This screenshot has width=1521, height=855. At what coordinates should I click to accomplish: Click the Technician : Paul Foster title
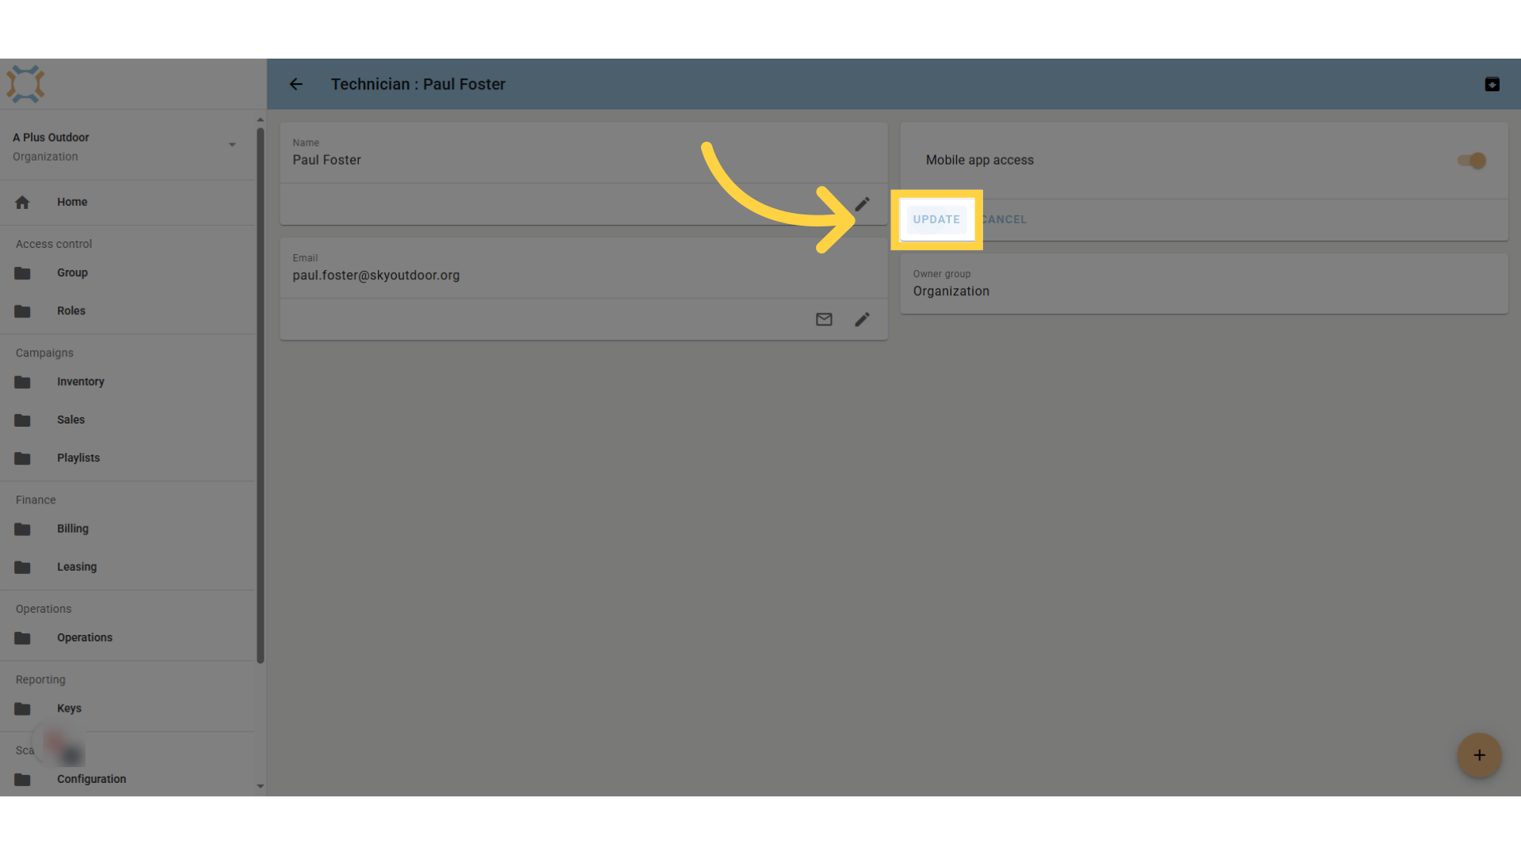coord(418,84)
